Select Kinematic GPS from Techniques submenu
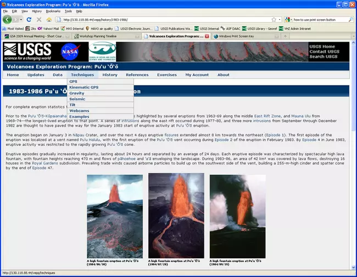The image size is (357, 277). [101, 87]
